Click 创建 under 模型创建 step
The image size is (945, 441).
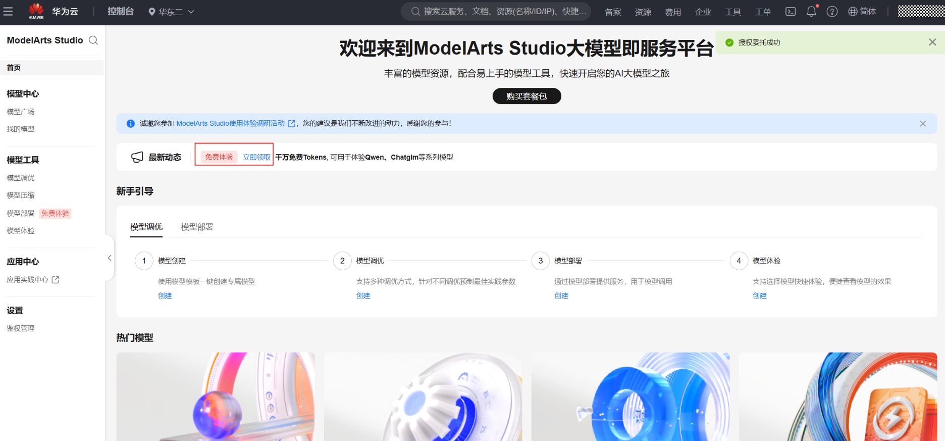click(165, 296)
